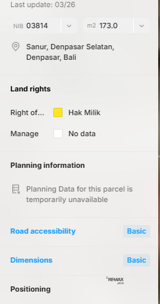This screenshot has height=304, width=160.
Task: Click the Land rights section heading
Action: coord(30,89)
